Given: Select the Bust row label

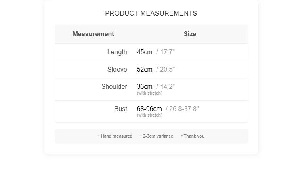Looking at the screenshot, I should [x=121, y=109].
